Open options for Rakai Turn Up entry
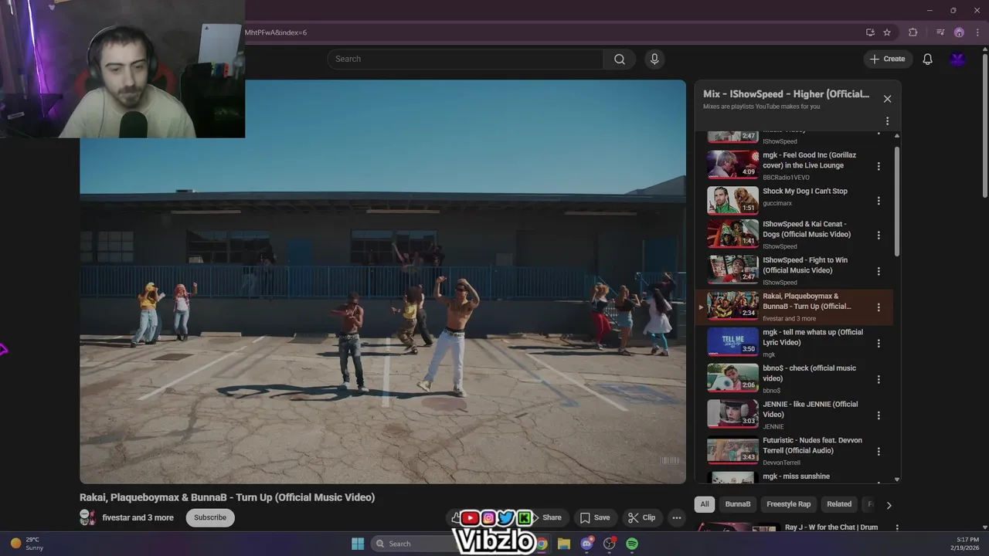This screenshot has height=556, width=989. [879, 307]
